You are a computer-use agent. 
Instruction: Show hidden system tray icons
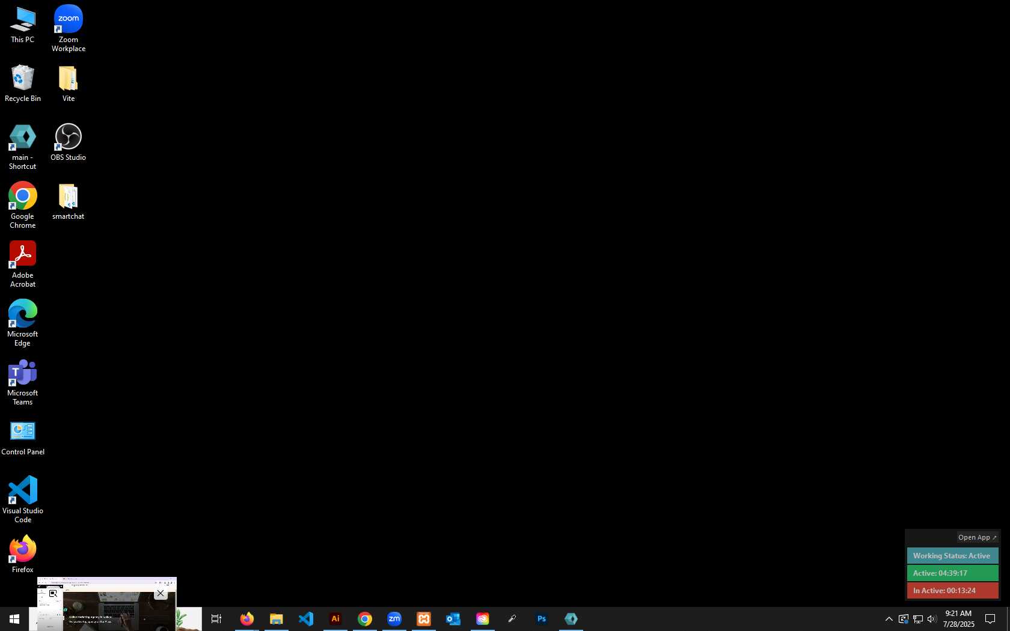pos(889,619)
